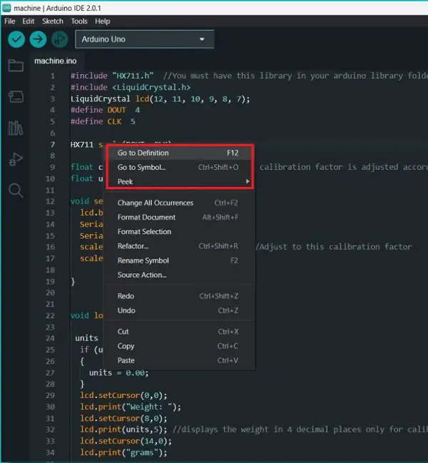The image size is (428, 463).
Task: Open the Sketch menu
Action: 53,21
